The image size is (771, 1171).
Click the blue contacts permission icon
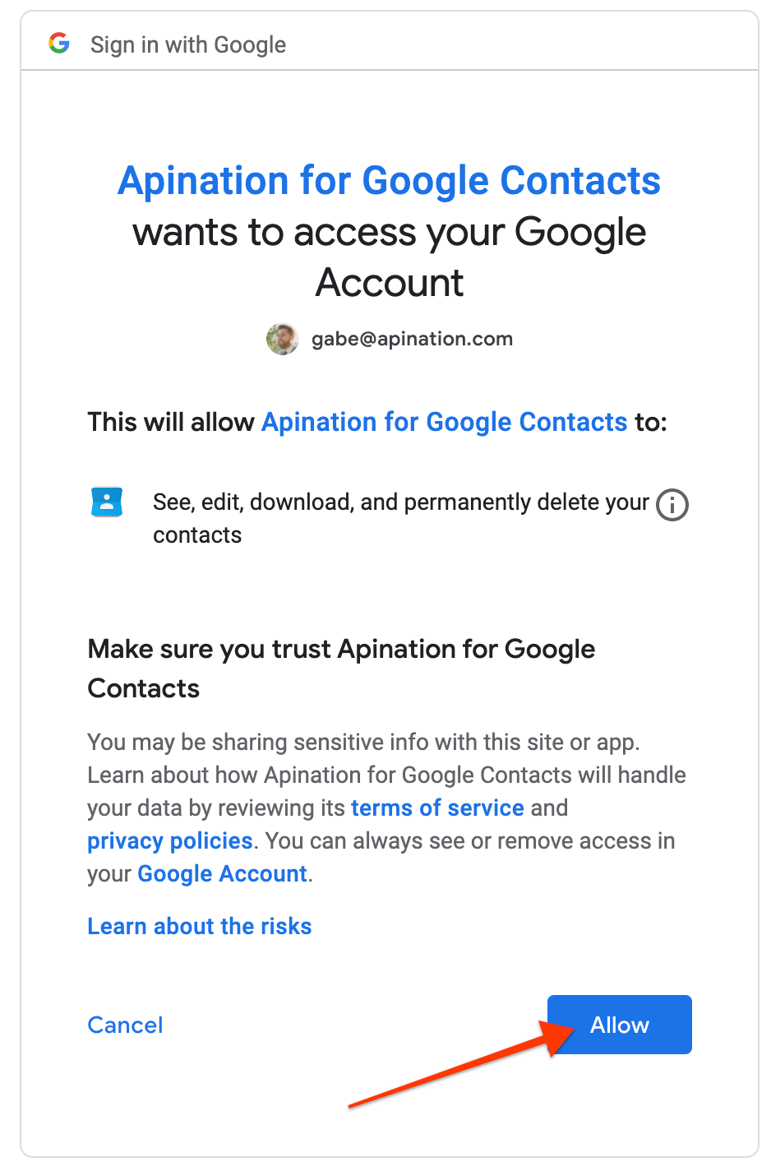pyautogui.click(x=106, y=502)
